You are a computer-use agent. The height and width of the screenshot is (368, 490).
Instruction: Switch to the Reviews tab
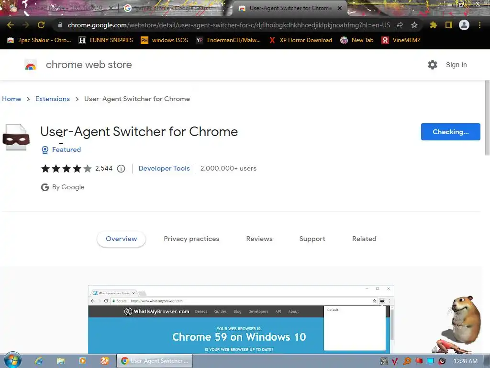pyautogui.click(x=259, y=239)
